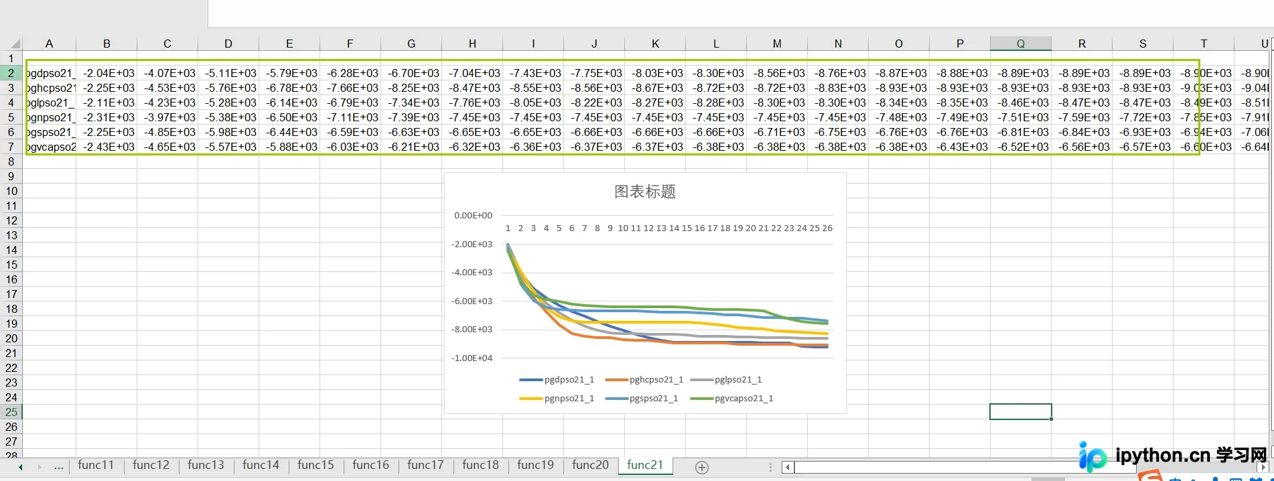Click cell A4 containing pglpso21_
This screenshot has height=481, width=1274.
pyautogui.click(x=50, y=102)
